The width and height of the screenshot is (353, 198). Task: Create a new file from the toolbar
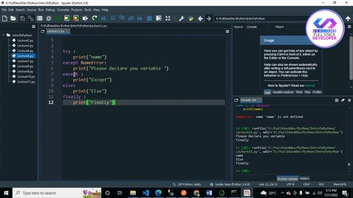click(4, 18)
